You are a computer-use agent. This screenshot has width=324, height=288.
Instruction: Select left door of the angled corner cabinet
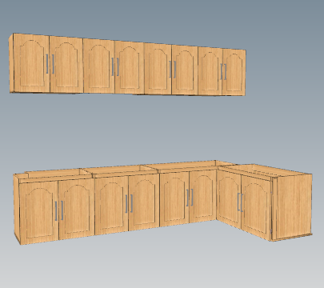point(230,199)
